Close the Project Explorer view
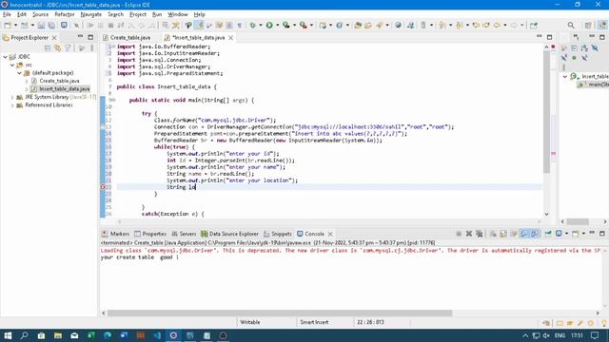 click(x=54, y=38)
